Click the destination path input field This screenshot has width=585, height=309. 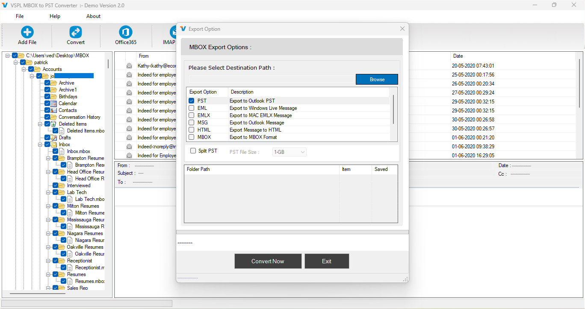click(x=272, y=79)
